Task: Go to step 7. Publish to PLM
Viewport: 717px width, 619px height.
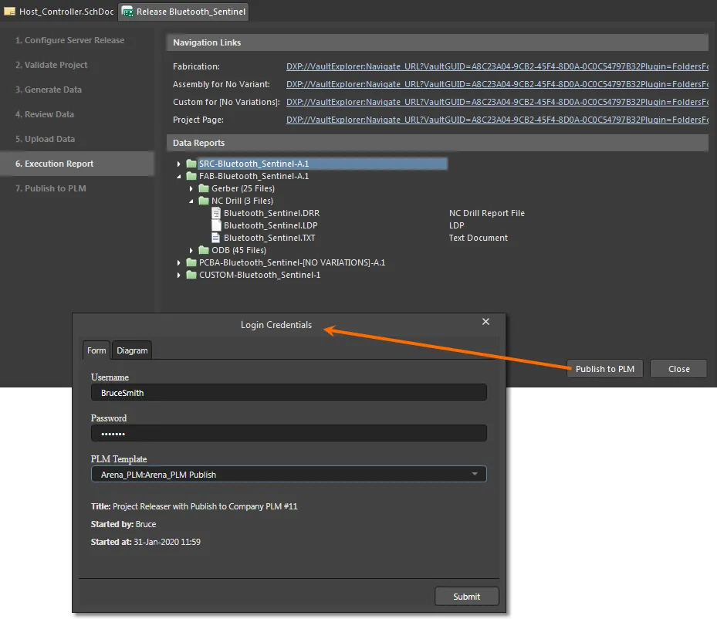Action: coord(51,188)
